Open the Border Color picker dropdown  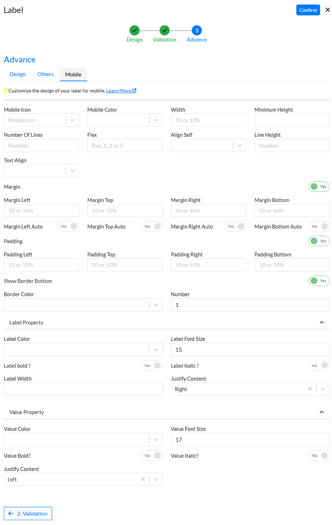(x=156, y=305)
